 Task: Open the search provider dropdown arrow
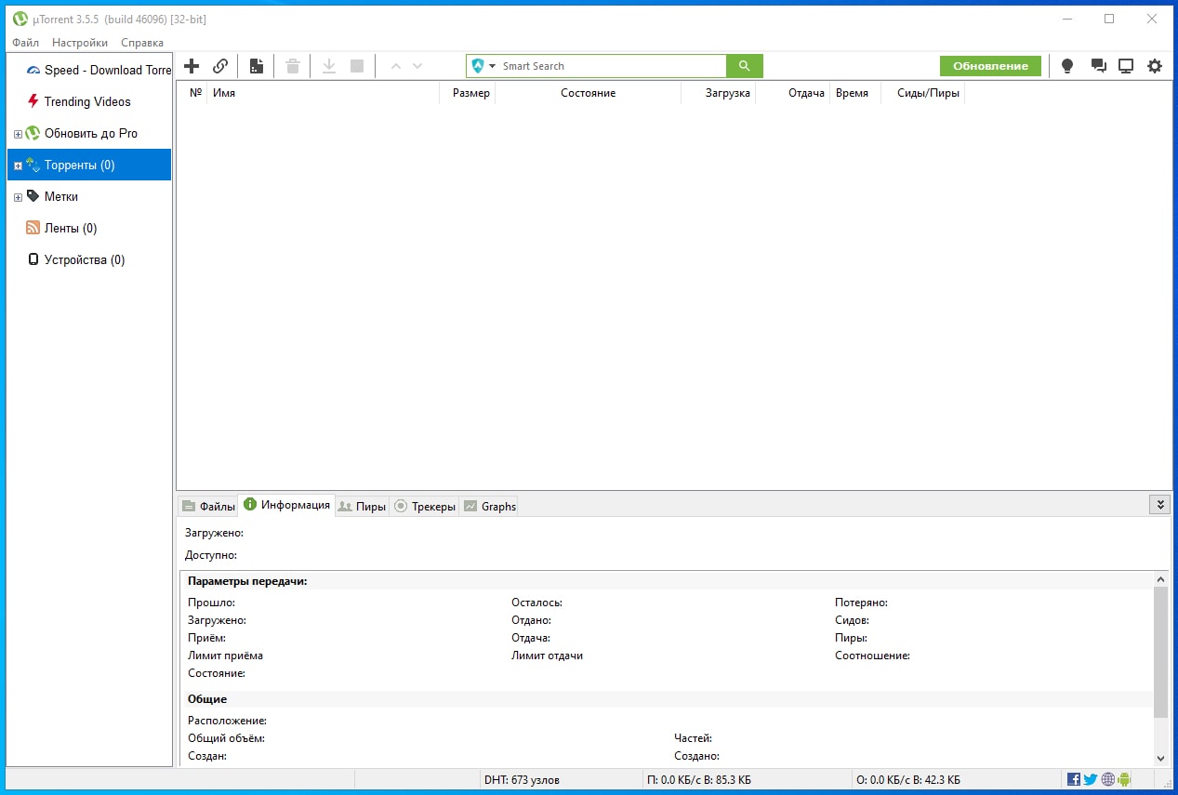pyautogui.click(x=493, y=66)
